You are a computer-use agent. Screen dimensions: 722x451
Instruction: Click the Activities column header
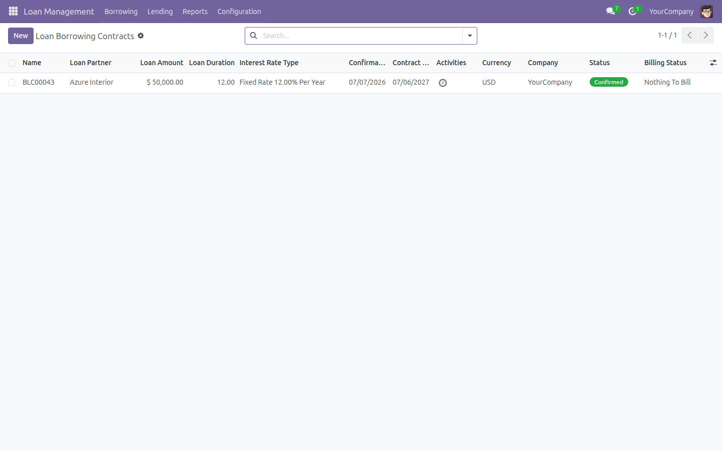451,63
